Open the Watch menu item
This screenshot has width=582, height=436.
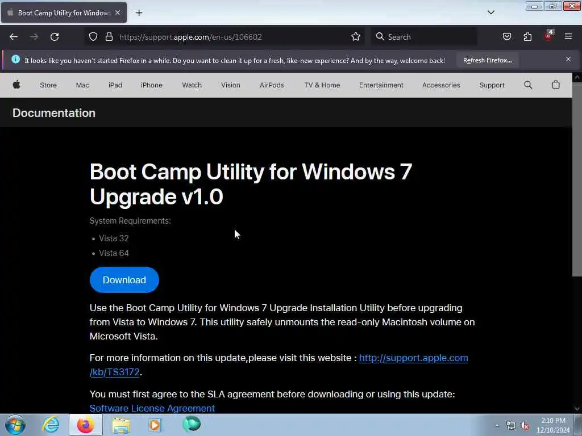pyautogui.click(x=192, y=85)
